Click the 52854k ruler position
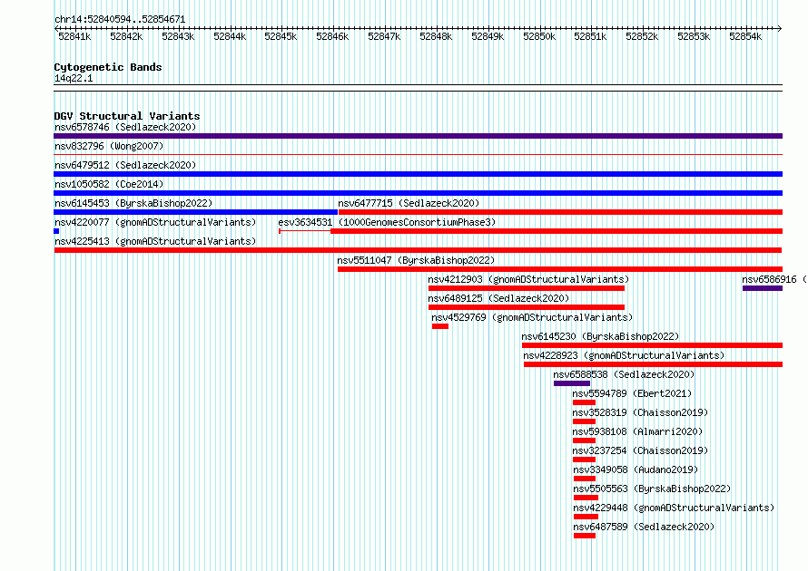 point(745,36)
